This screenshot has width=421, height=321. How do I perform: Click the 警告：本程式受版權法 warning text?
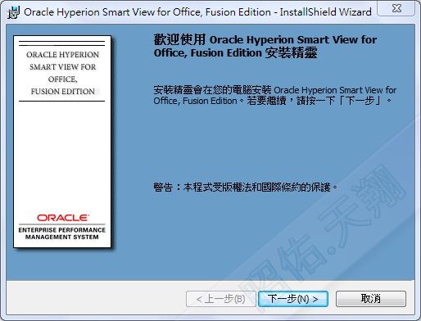point(246,188)
